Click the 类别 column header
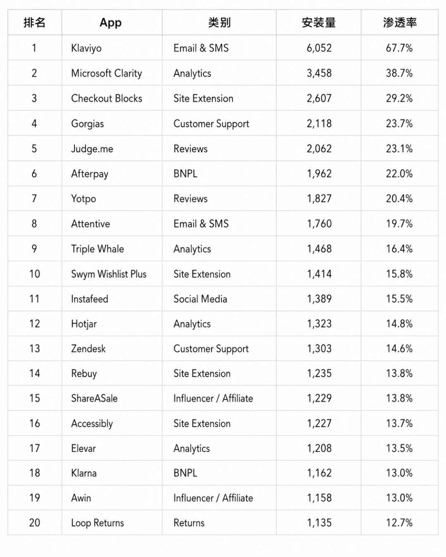446x557 pixels. coord(219,22)
